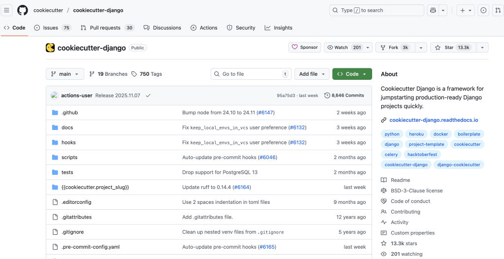Open the Discussions tab
Image resolution: width=504 pixels, height=259 pixels.
coord(162,28)
